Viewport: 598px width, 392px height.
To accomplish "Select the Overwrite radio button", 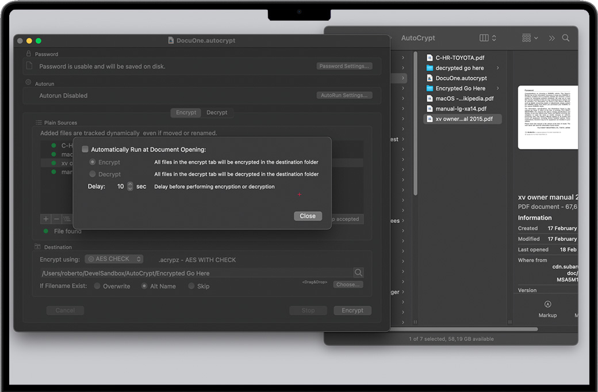I will 97,286.
